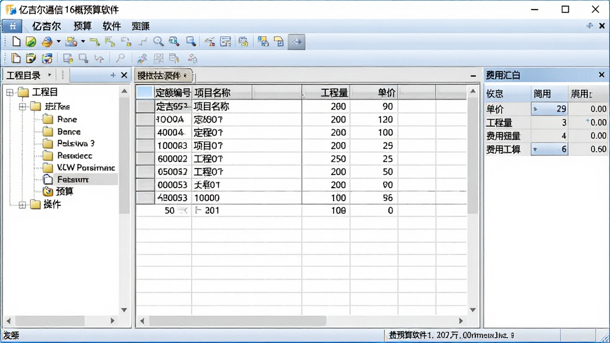Click the magnifying glass search icon in the top toolbar
This screenshot has width=610, height=343.
[158, 41]
